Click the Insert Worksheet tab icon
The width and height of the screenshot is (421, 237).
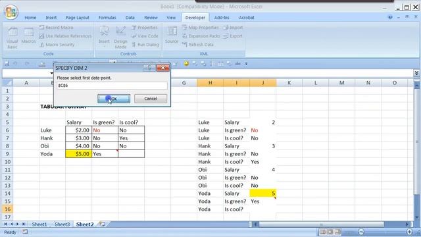[102, 224]
